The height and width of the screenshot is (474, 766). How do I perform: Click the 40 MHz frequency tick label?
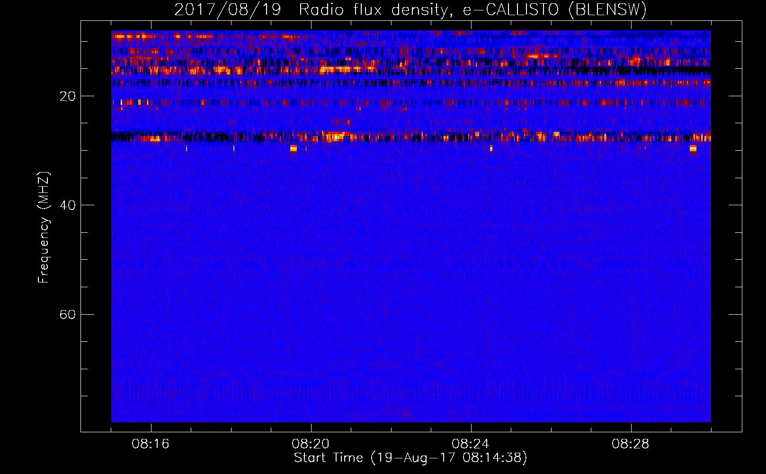coord(68,205)
